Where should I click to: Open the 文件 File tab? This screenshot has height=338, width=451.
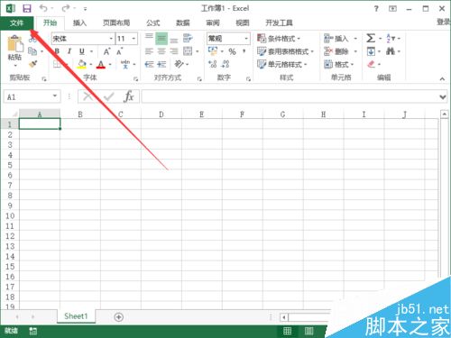pyautogui.click(x=16, y=23)
